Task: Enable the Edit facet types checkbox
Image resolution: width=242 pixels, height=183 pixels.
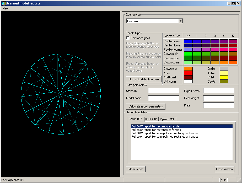Action: tap(128, 38)
